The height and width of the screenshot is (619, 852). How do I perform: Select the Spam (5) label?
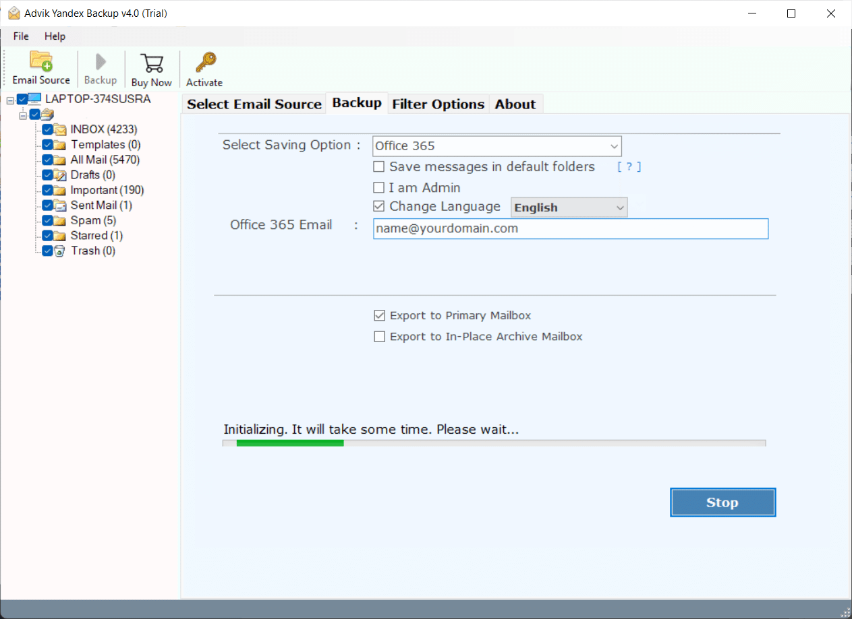click(93, 220)
